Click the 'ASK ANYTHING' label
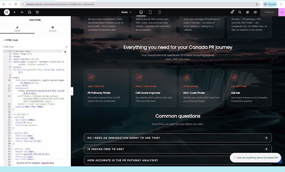285x172 pixels. pos(239,86)
